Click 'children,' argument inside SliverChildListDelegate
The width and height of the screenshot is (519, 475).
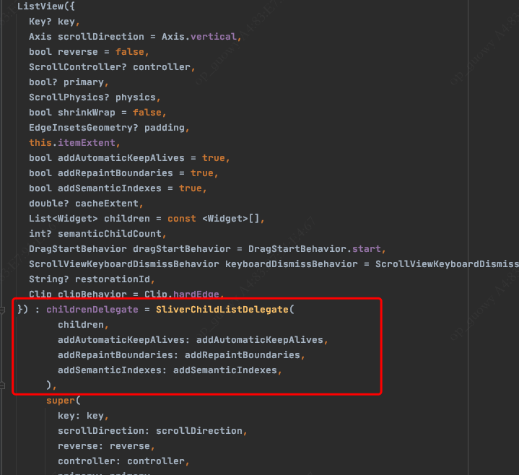point(83,325)
